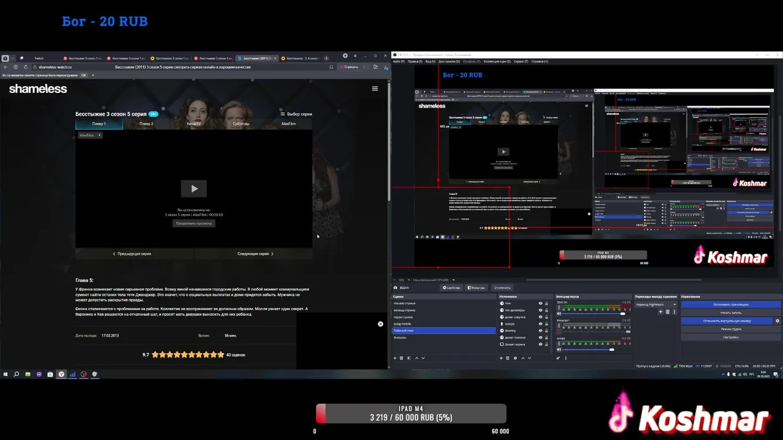Toggle visibility of Захват экрана source

[x=540, y=344]
